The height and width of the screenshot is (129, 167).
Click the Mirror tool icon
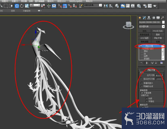click(x=106, y=6)
